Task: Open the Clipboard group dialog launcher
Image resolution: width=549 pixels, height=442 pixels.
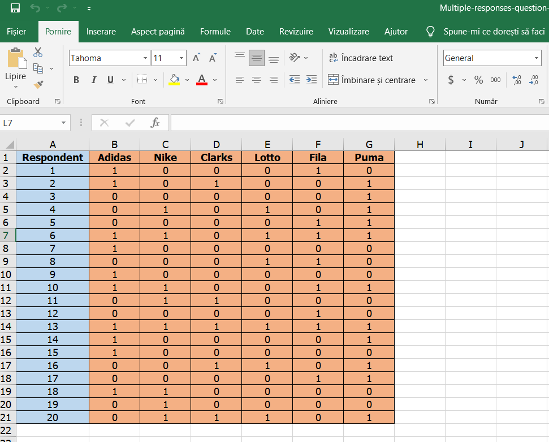Action: (58, 102)
